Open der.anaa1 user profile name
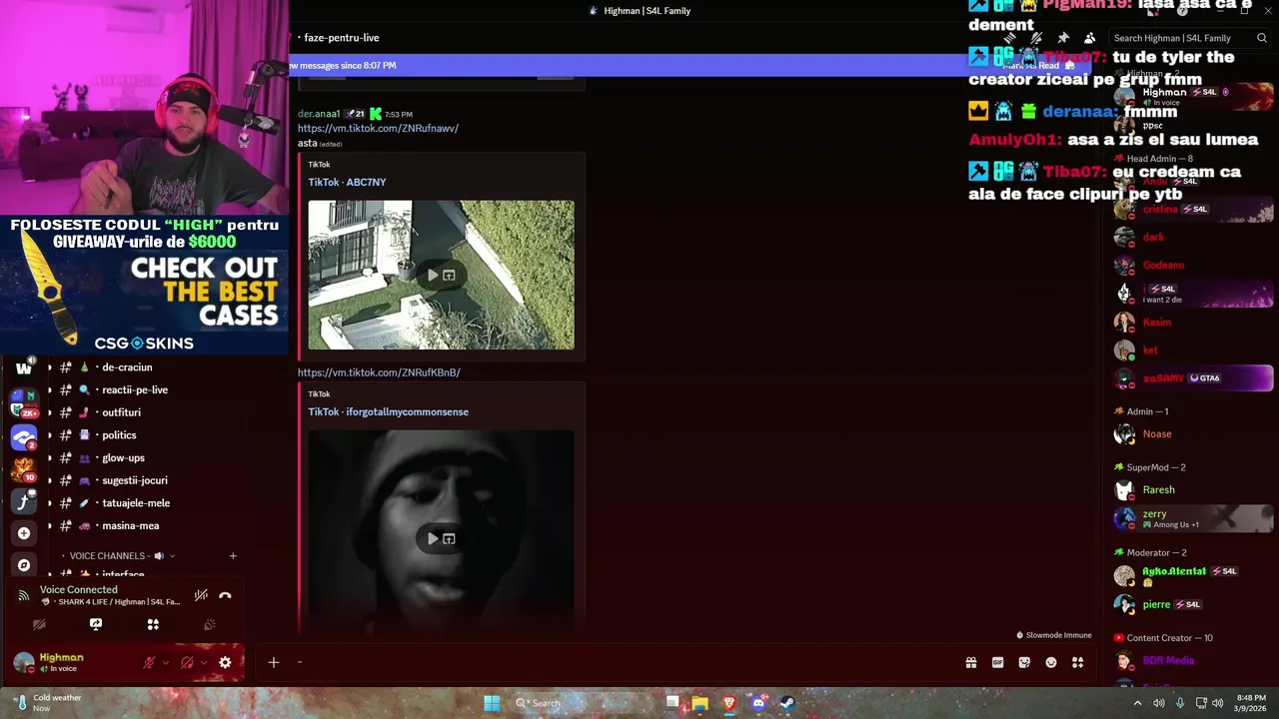Image resolution: width=1279 pixels, height=719 pixels. point(319,114)
